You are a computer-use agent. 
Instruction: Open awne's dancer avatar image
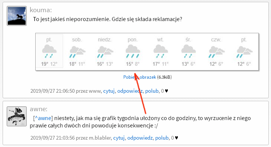(17, 116)
